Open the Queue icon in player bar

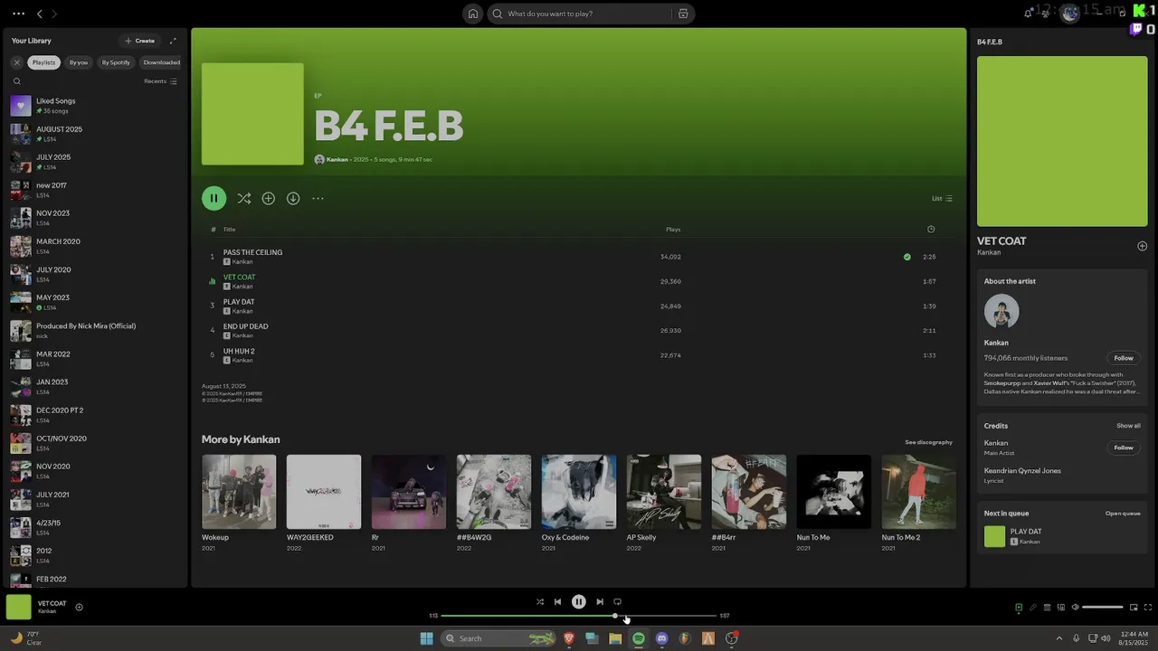tap(1048, 608)
